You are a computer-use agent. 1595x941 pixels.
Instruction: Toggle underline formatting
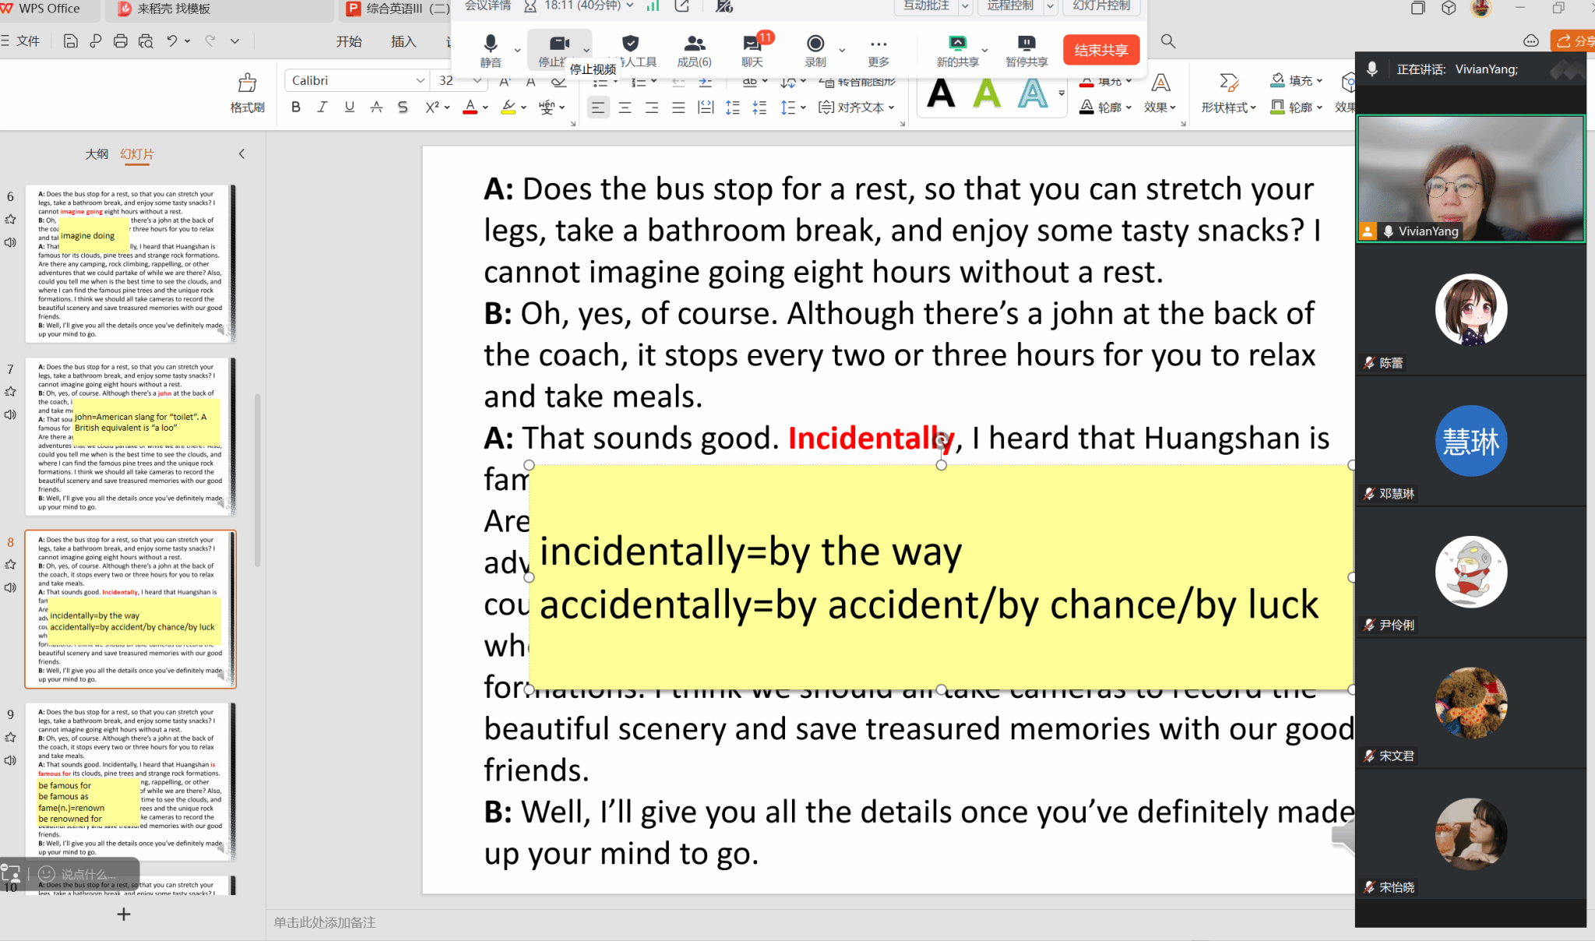coord(349,107)
